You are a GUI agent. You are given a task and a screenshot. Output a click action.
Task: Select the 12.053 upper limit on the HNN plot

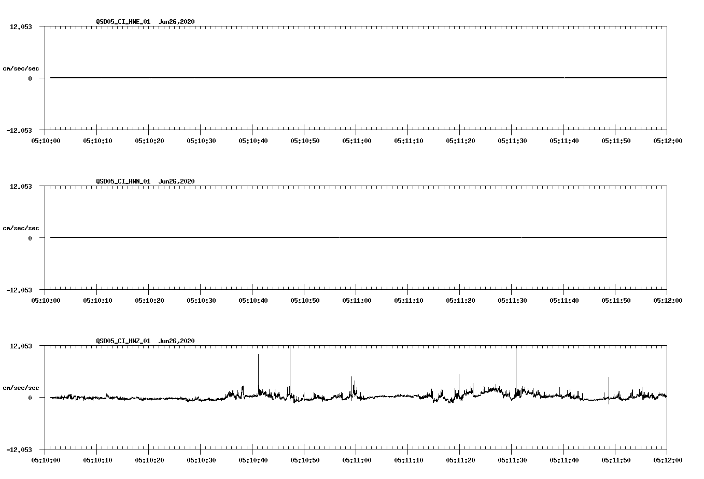point(21,186)
